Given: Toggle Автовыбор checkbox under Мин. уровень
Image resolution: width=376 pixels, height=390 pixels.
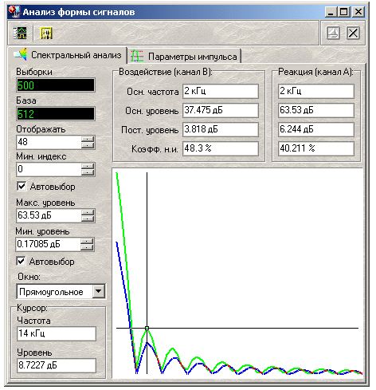Looking at the screenshot, I should 21,261.
